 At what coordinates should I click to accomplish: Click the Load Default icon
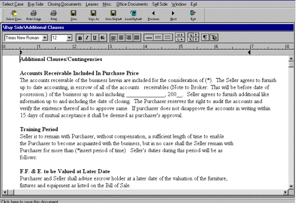(x=133, y=15)
